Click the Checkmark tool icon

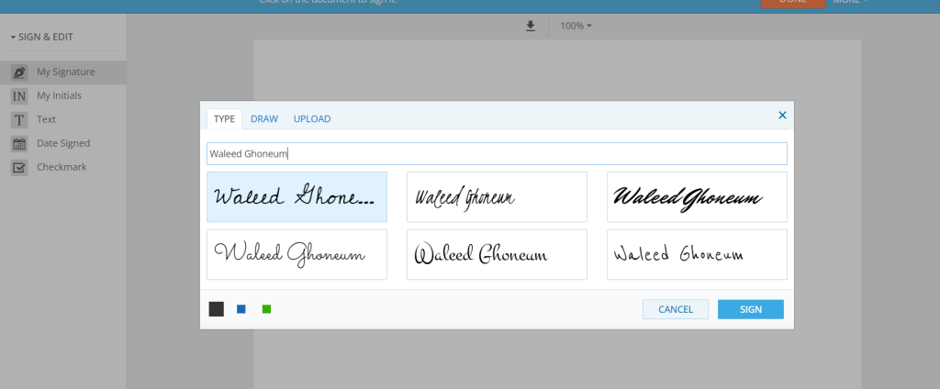click(x=19, y=168)
